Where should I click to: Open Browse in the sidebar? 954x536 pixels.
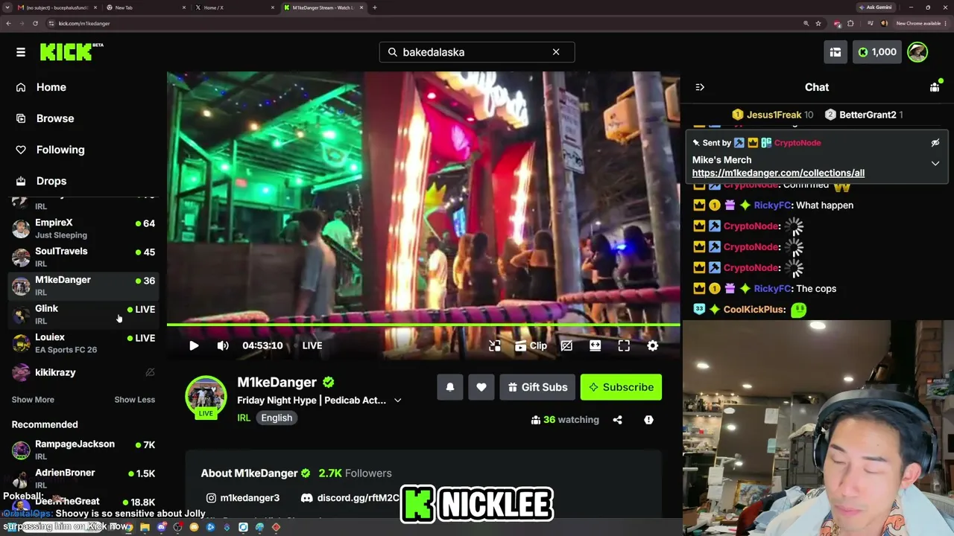(x=55, y=118)
